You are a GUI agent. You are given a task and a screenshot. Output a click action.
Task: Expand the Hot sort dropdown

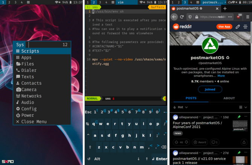pos(185,107)
